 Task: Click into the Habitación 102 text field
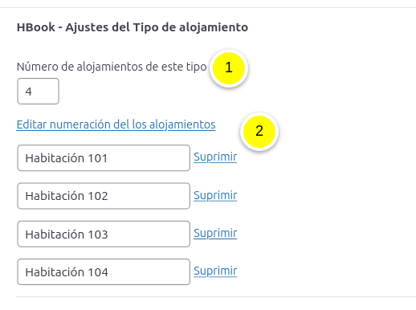(x=104, y=196)
